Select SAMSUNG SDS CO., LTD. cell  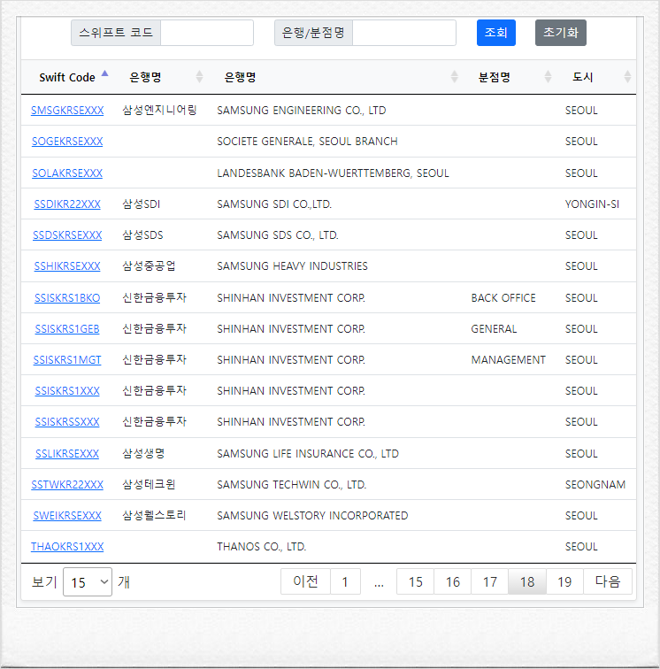[x=278, y=235]
